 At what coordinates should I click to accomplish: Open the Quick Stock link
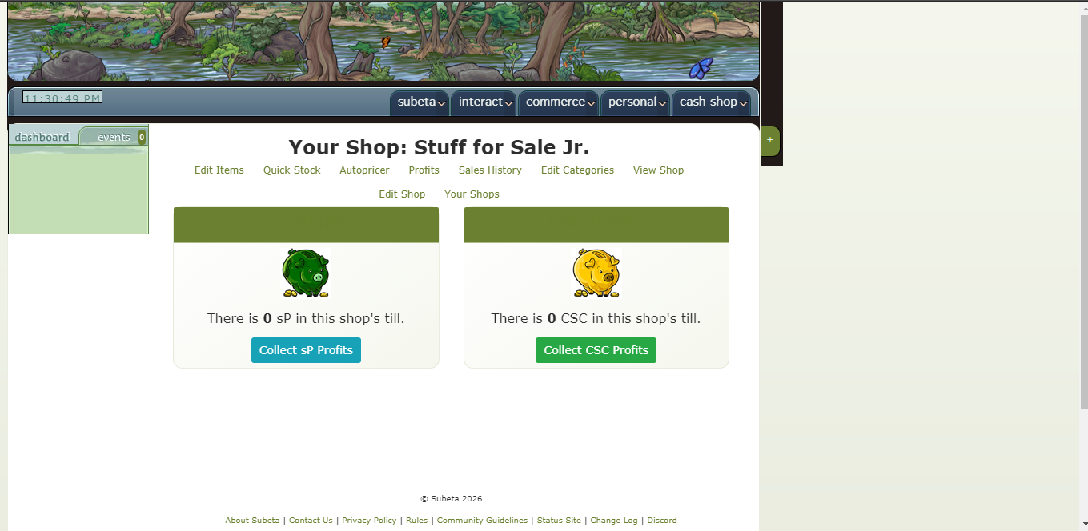pyautogui.click(x=292, y=170)
